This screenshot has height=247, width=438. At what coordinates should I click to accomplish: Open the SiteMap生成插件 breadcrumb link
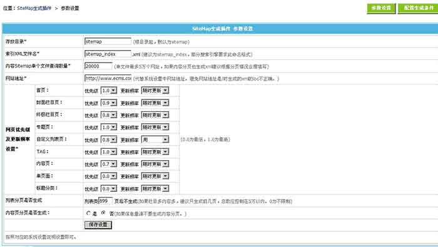pos(34,8)
